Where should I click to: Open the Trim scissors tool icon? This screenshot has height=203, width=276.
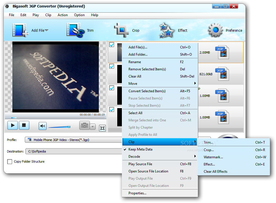click(x=75, y=30)
